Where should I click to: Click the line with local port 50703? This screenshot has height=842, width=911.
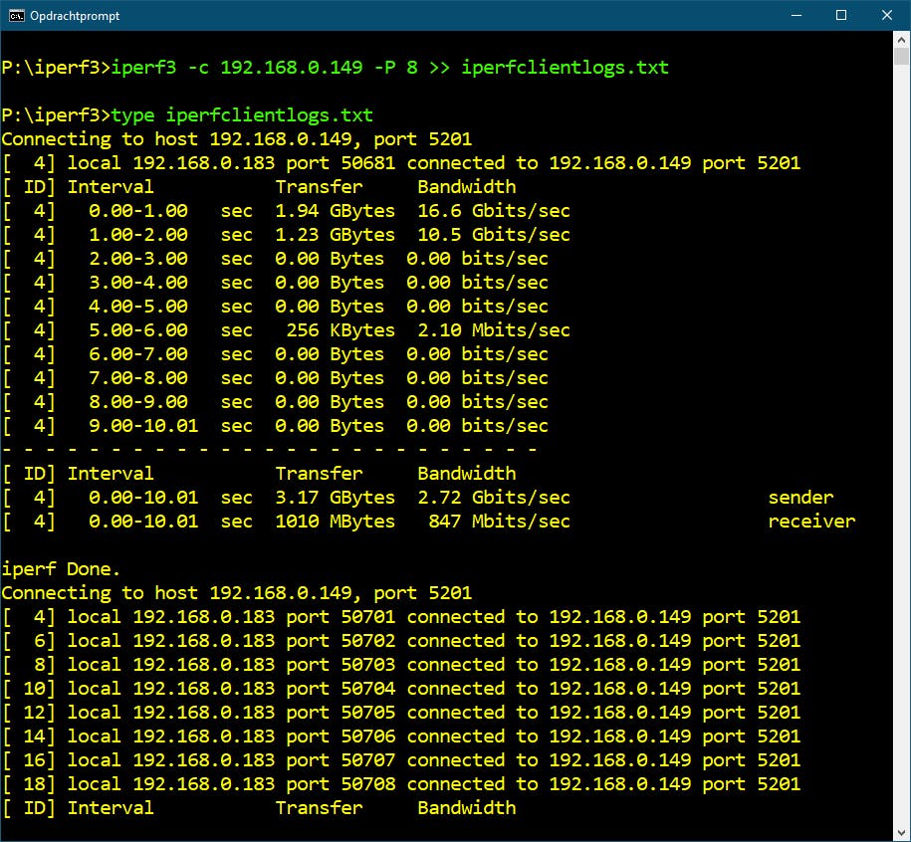tap(401, 664)
